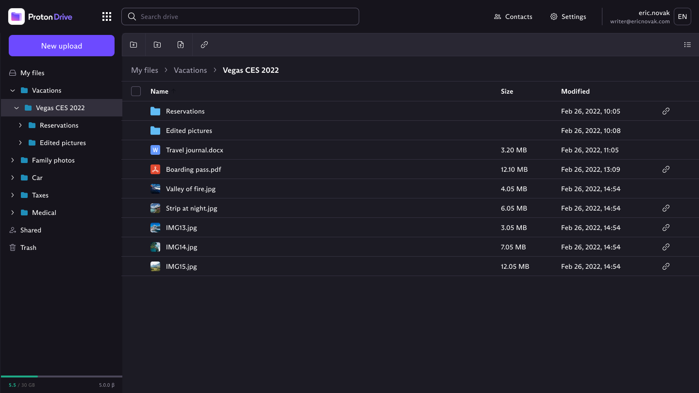Open the app switcher grid icon

click(107, 16)
